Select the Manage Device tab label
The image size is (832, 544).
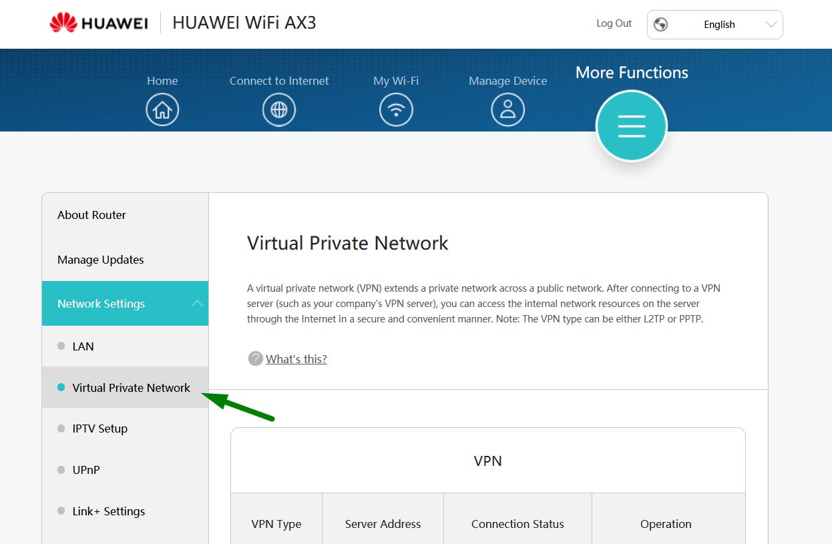(507, 81)
